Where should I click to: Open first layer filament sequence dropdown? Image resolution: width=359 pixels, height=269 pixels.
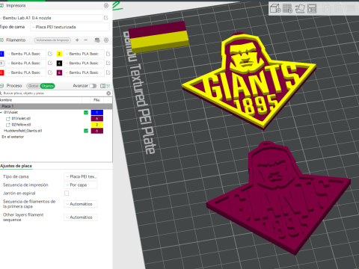click(x=81, y=204)
